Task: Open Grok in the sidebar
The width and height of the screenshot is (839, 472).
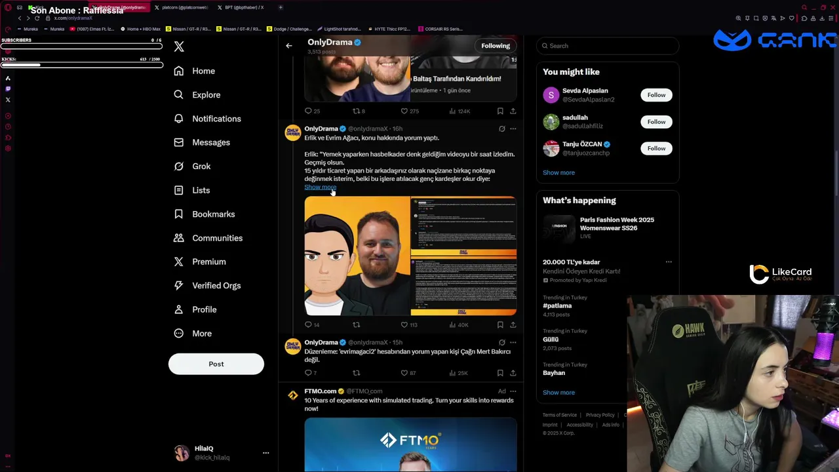Action: [x=192, y=167]
